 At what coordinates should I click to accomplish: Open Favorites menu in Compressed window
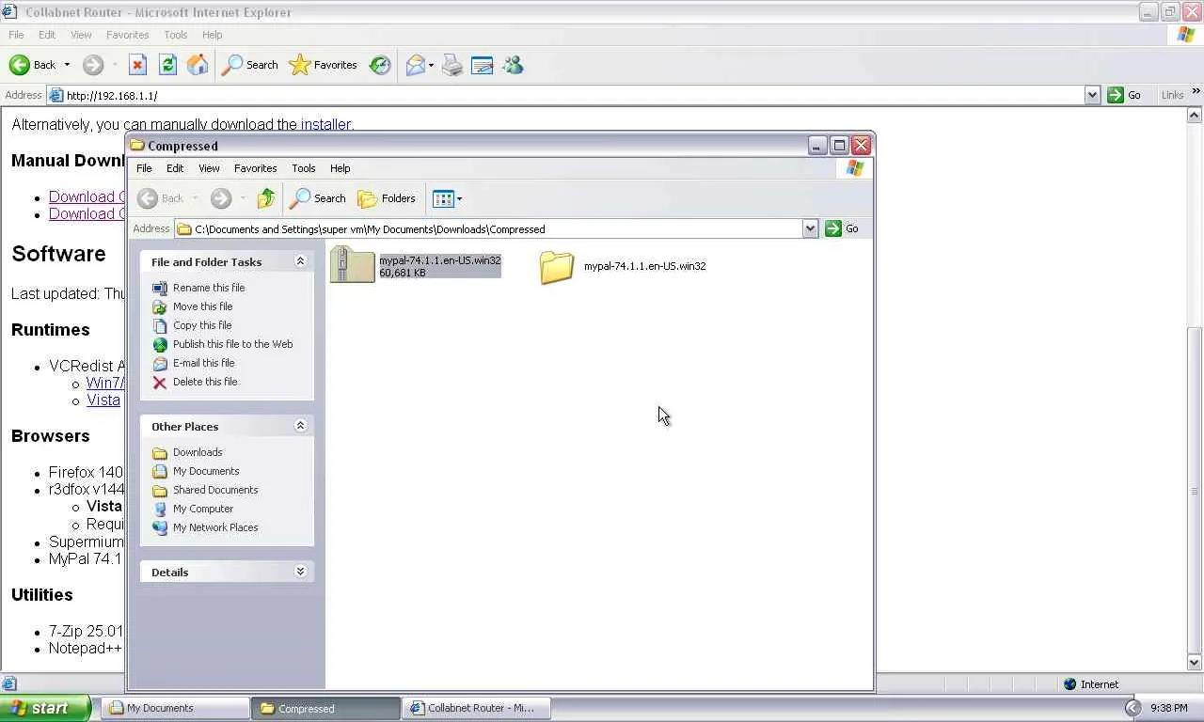point(255,168)
